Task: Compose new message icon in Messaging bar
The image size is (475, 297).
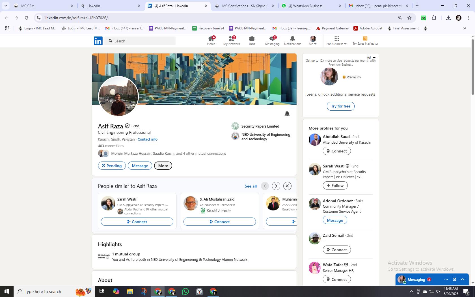Action: coord(454,279)
